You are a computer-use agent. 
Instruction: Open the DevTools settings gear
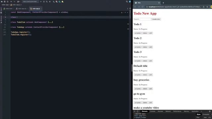click(x=210, y=111)
